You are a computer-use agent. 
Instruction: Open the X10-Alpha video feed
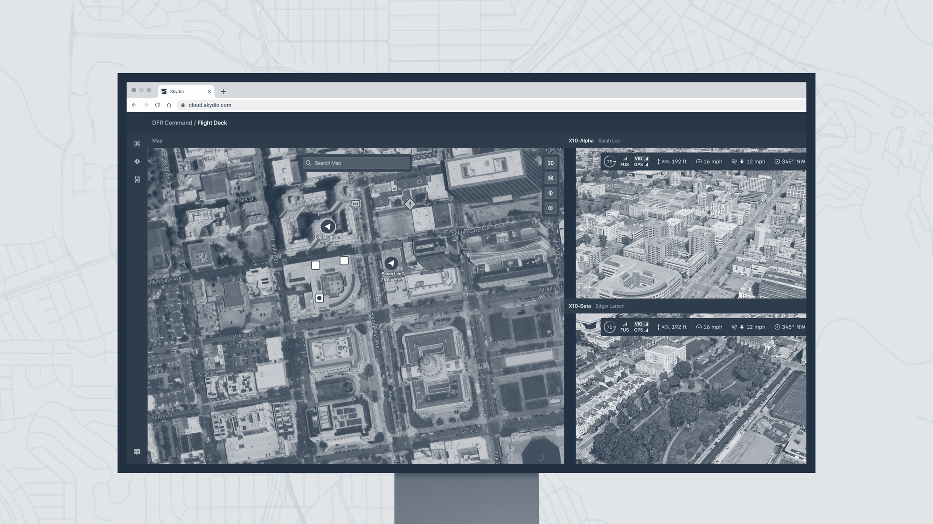(690, 223)
